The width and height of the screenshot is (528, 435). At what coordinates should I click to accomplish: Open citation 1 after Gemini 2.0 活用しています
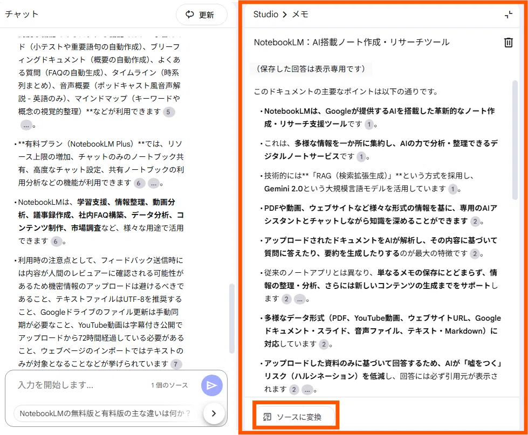click(453, 189)
